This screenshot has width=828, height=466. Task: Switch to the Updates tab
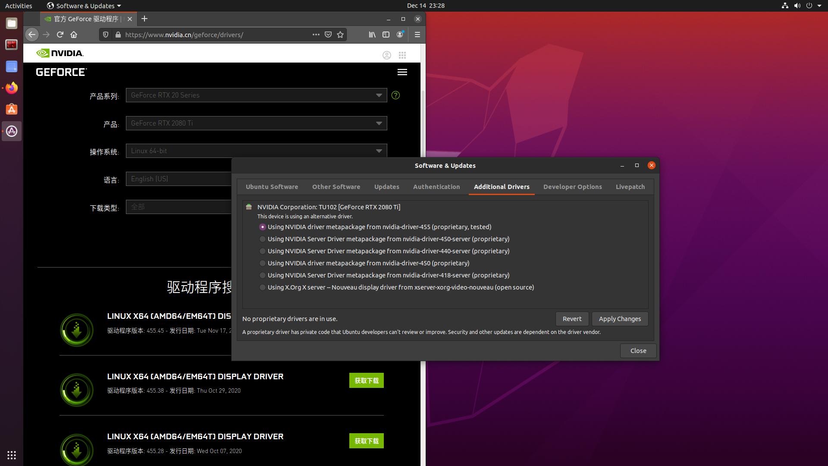coord(386,187)
